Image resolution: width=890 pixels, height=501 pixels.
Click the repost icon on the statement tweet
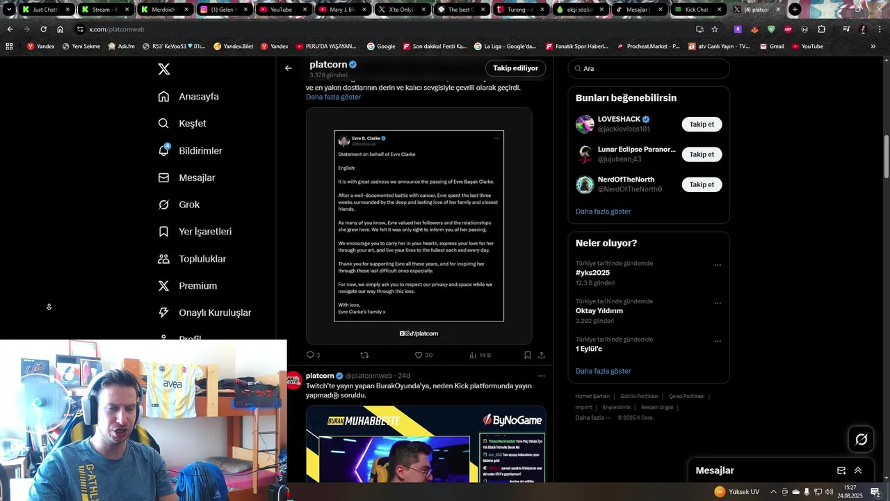[x=364, y=355]
